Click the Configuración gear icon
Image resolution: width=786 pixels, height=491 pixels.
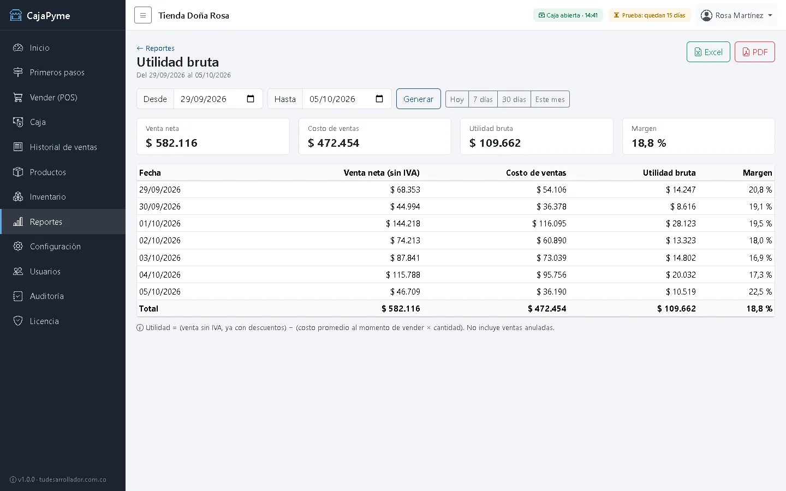coord(18,247)
